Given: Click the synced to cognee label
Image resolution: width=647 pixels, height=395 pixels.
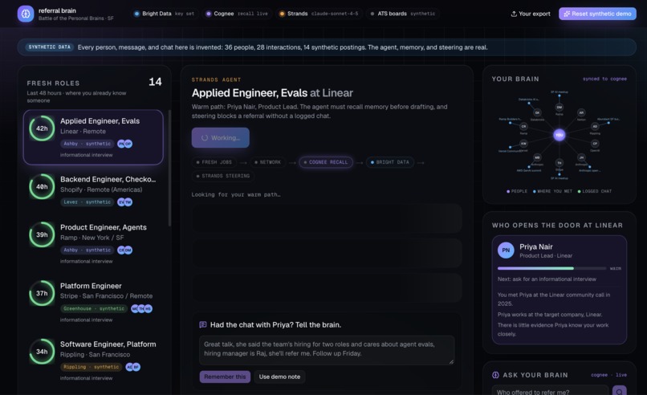Looking at the screenshot, I should (x=604, y=79).
